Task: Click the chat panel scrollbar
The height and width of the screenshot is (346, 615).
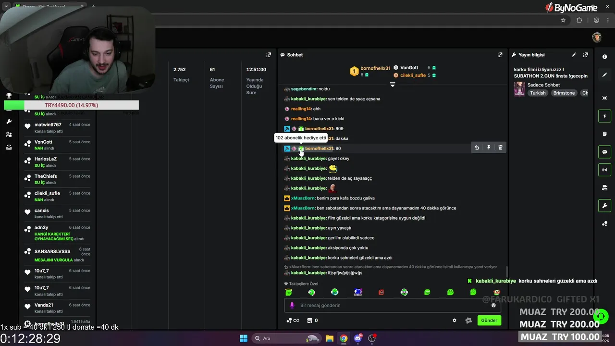Action: click(507, 272)
